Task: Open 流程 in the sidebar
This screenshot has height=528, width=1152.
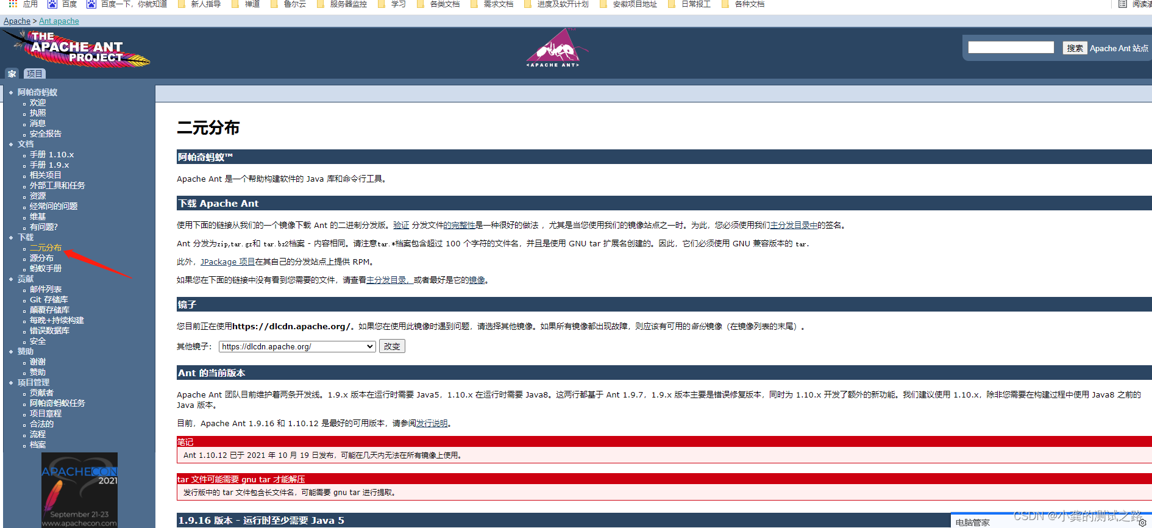Action: click(x=38, y=434)
